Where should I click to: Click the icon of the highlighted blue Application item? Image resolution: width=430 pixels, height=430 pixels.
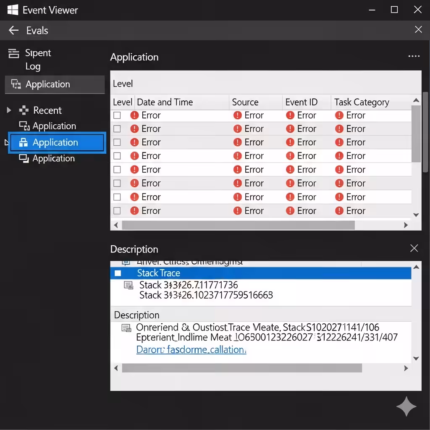point(24,142)
